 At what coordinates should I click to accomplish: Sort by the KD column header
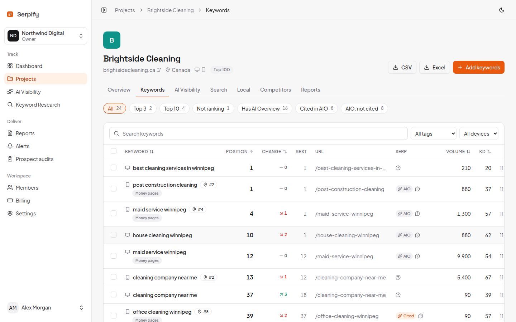pos(485,152)
